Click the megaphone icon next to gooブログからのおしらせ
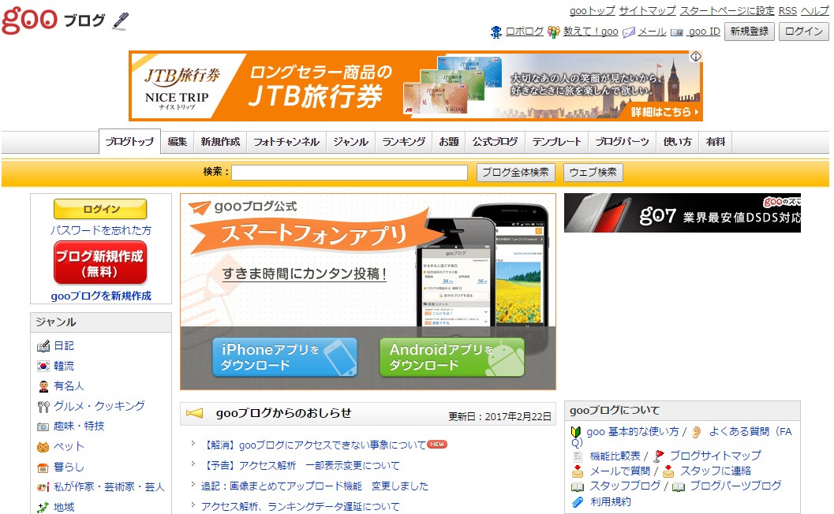This screenshot has width=834, height=514. pos(195,413)
